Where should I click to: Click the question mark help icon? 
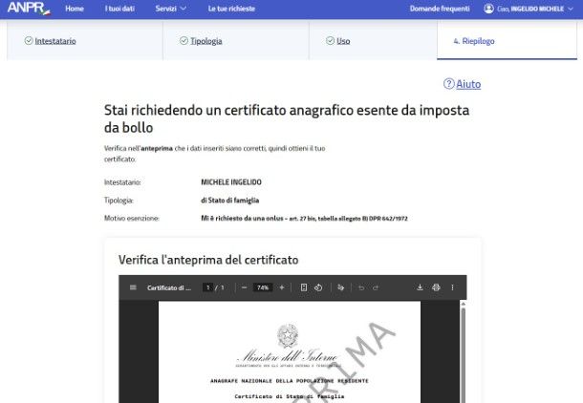coord(449,84)
